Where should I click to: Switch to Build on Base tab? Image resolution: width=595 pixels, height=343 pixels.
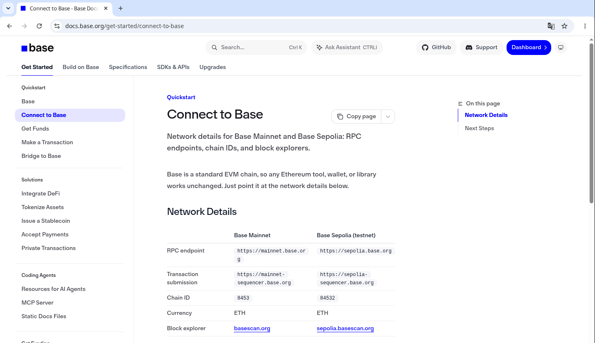click(81, 67)
